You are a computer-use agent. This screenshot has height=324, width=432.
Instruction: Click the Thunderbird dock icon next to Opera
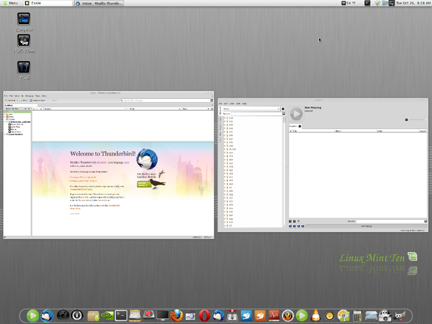coord(218,315)
